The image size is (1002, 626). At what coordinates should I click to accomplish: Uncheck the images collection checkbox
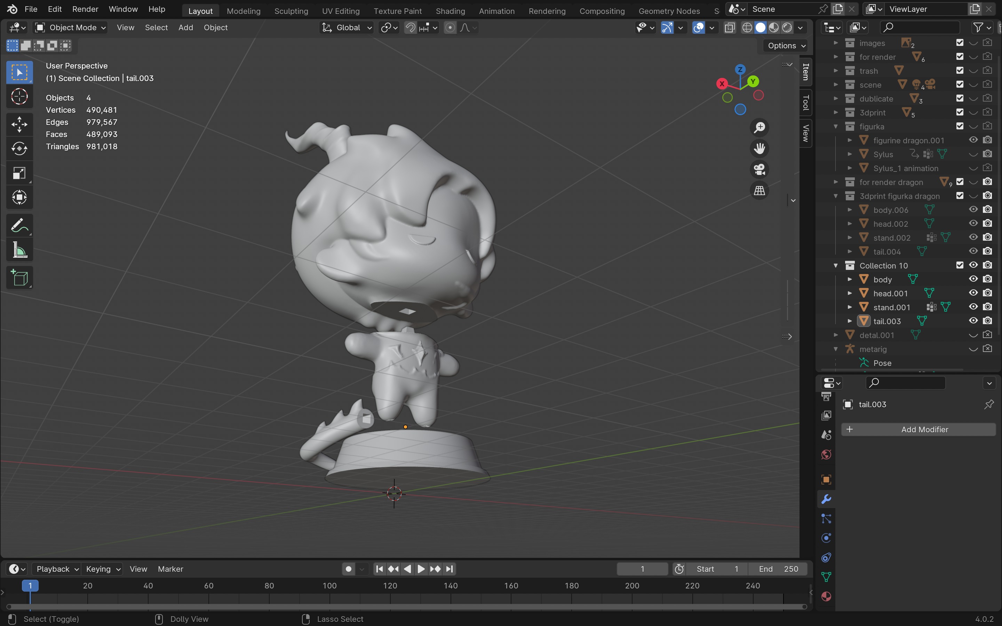tap(960, 43)
